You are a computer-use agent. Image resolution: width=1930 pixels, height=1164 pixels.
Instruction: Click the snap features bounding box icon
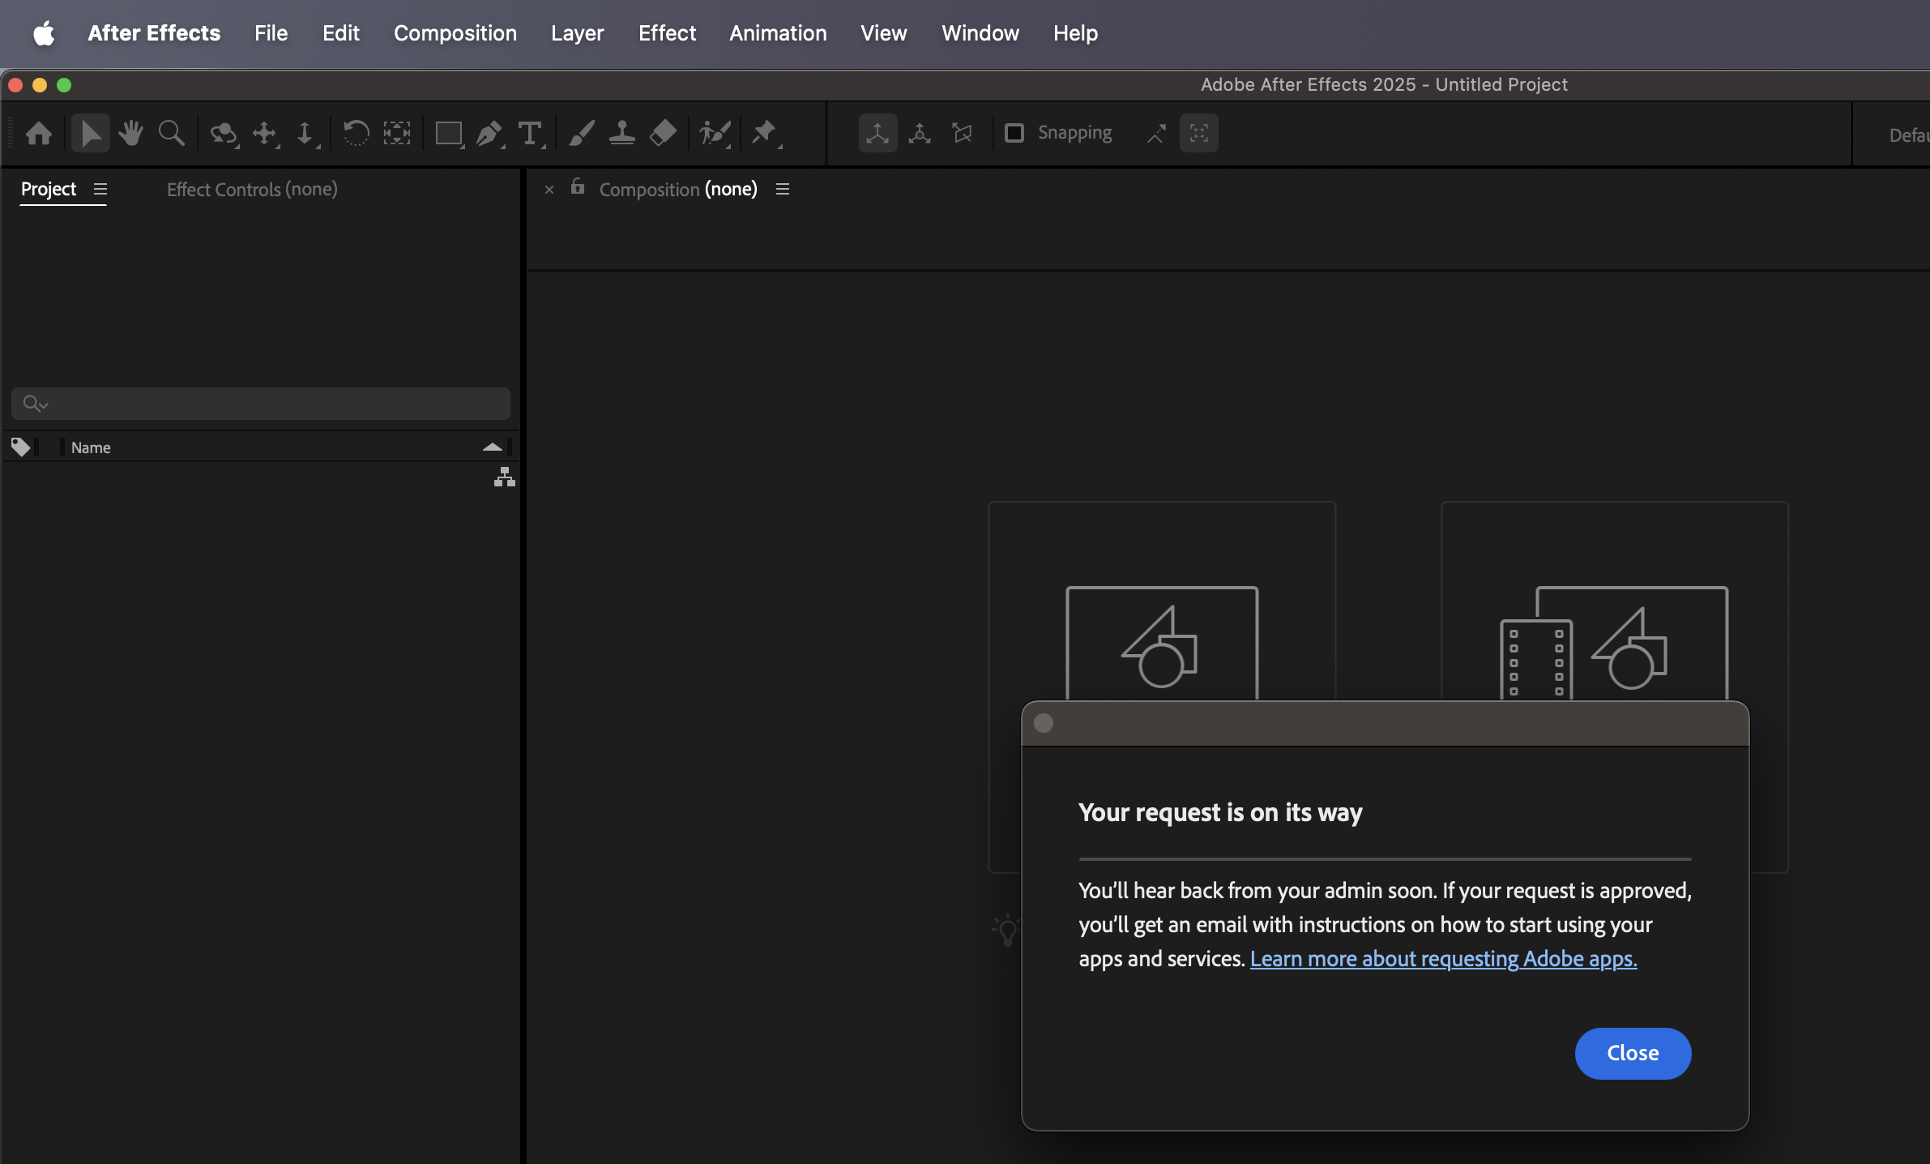1199,133
